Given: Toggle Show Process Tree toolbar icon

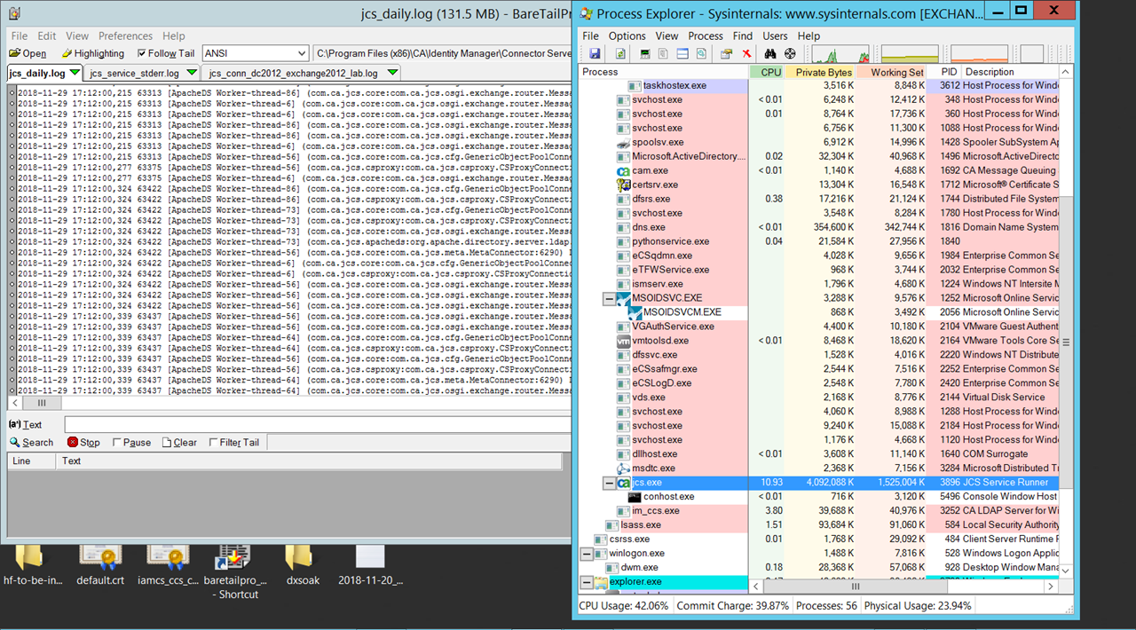Looking at the screenshot, I should (663, 53).
